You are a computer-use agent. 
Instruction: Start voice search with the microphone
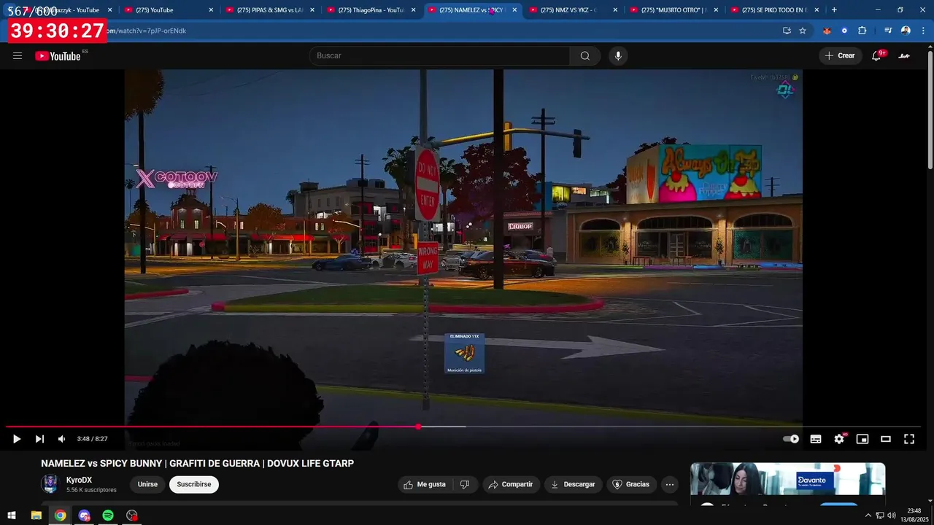(618, 56)
